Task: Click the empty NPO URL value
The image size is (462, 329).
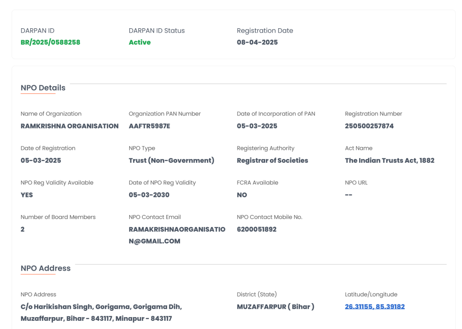Action: 349,195
